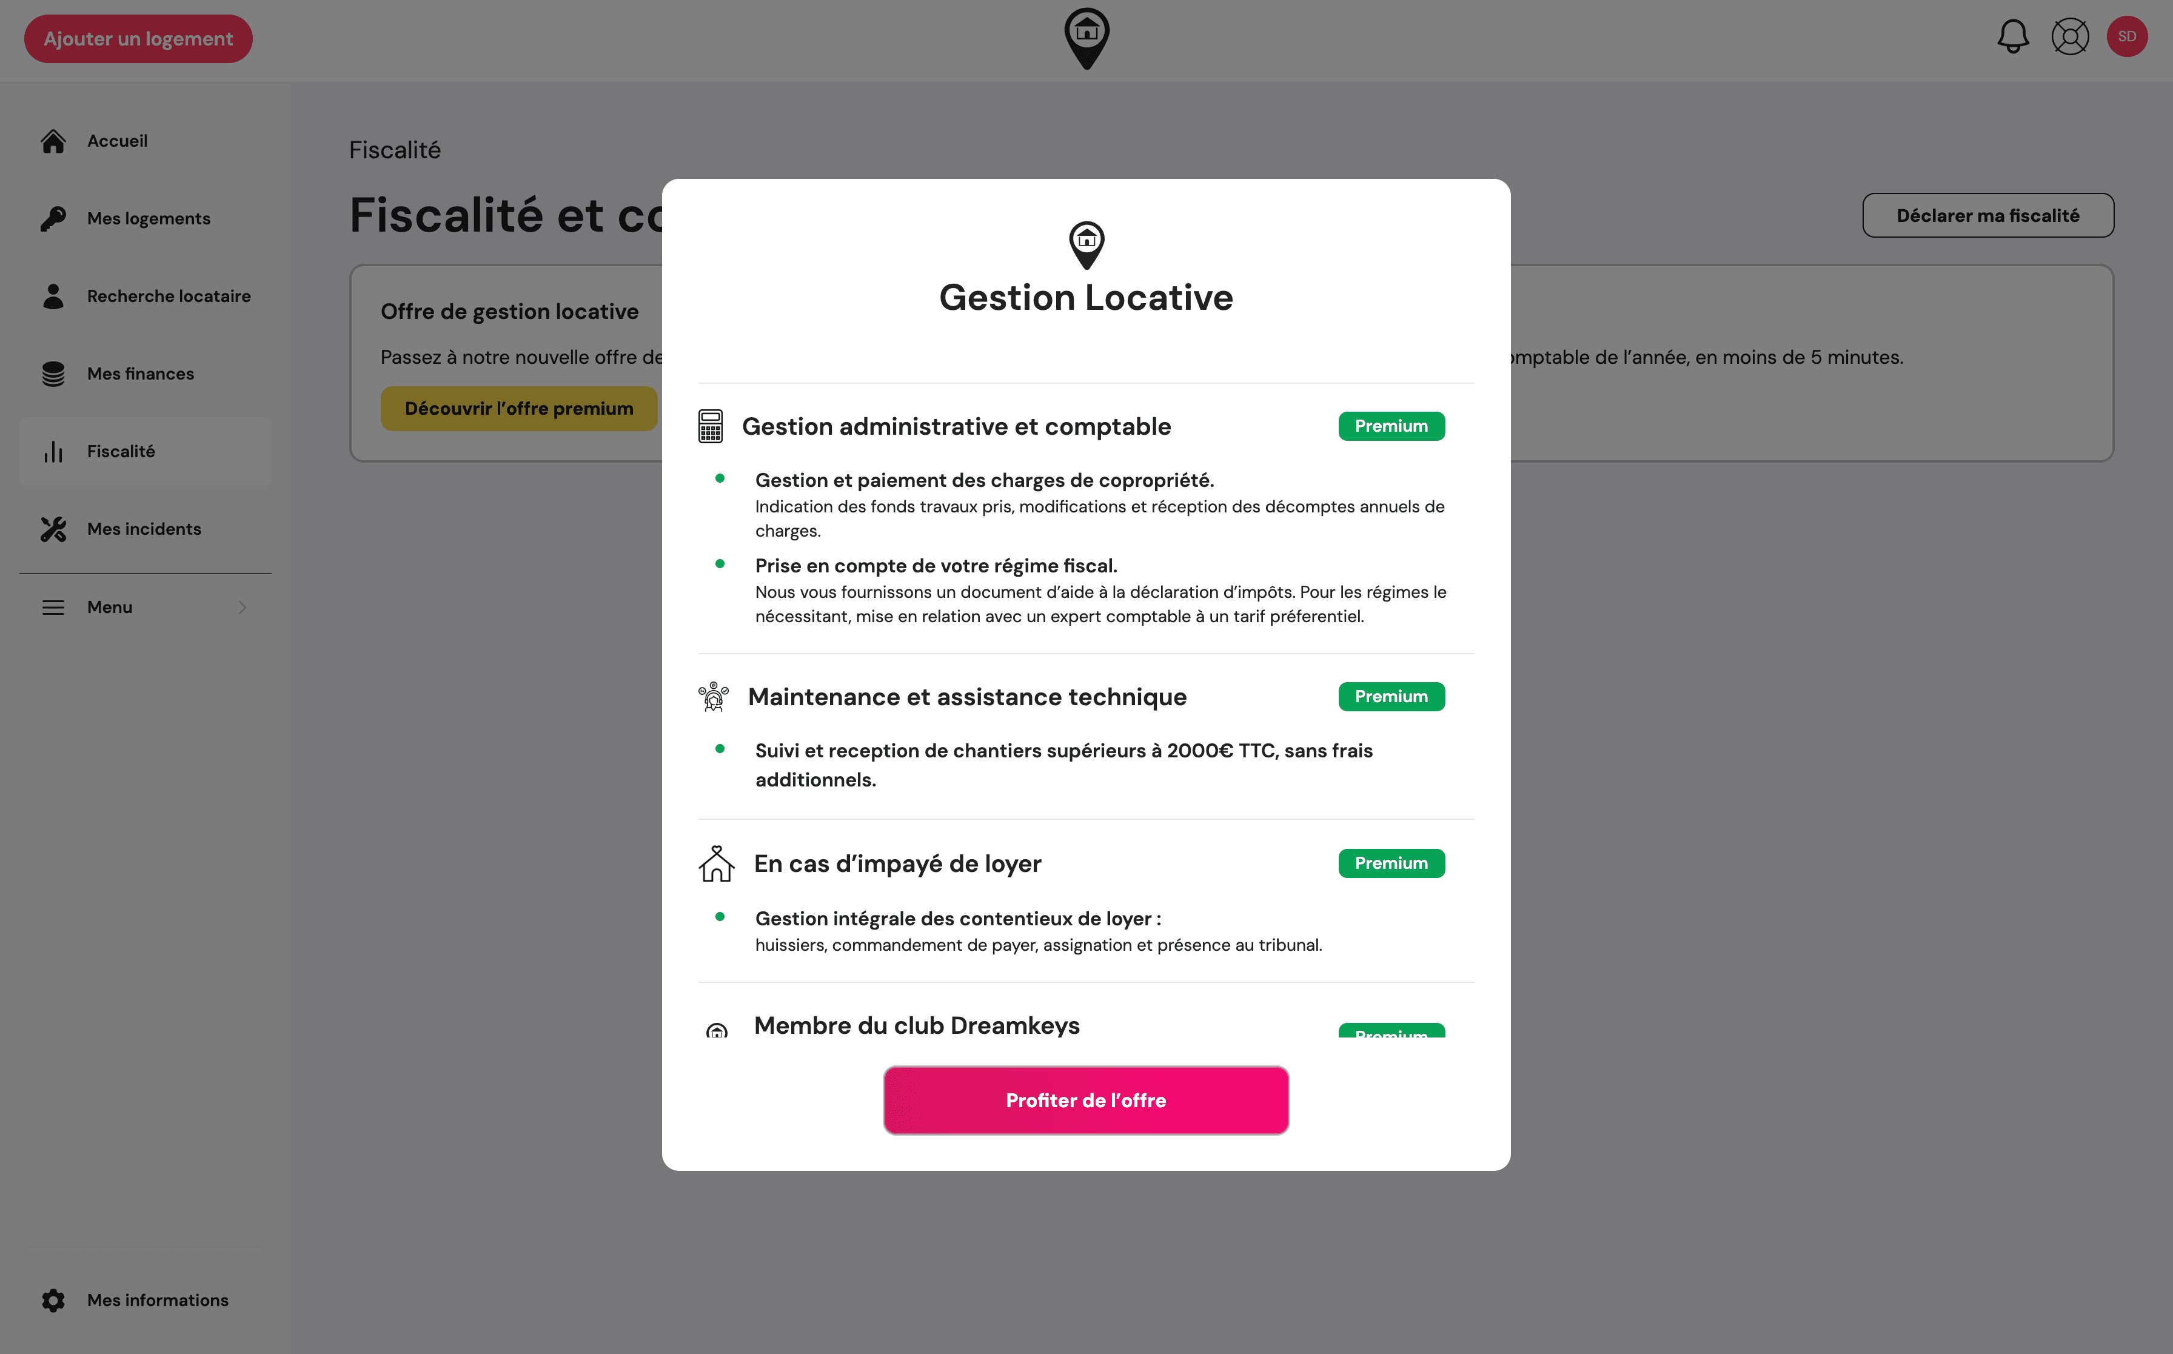Click Ajouter un logement
2173x1354 pixels.
[x=138, y=39]
